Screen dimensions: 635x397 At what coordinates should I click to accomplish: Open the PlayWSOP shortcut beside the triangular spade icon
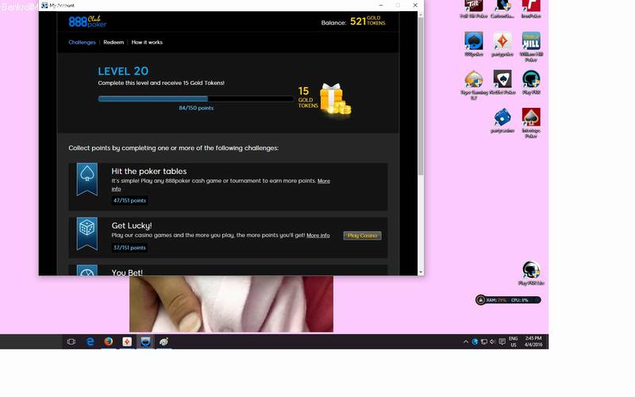(531, 83)
